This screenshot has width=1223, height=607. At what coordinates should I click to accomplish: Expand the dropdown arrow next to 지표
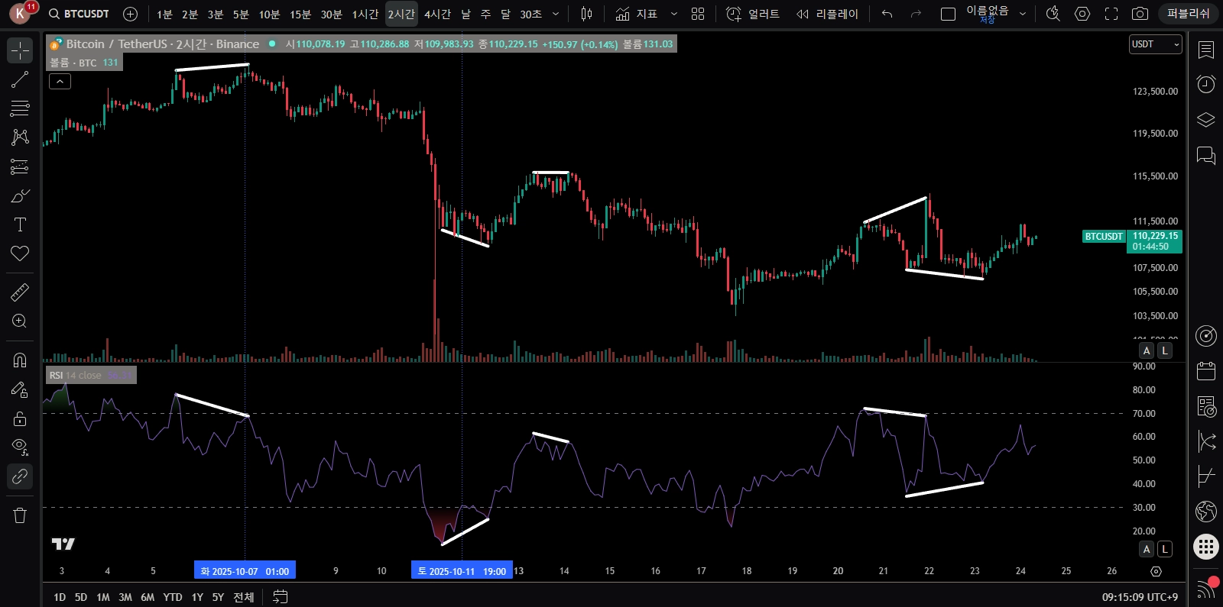coord(673,14)
